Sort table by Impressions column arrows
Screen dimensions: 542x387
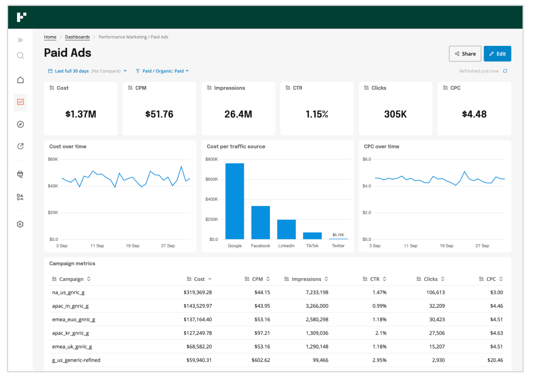click(x=326, y=279)
